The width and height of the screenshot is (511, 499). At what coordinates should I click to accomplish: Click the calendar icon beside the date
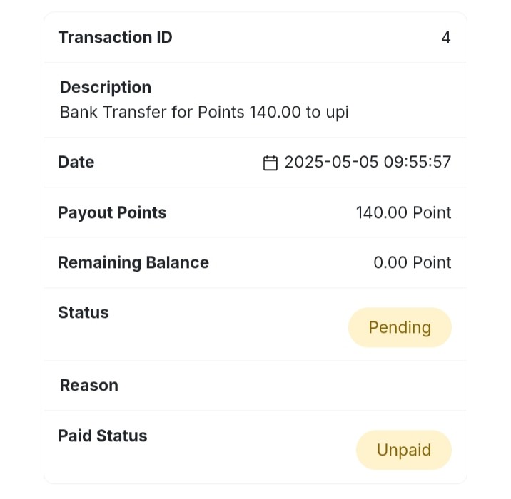pyautogui.click(x=270, y=163)
